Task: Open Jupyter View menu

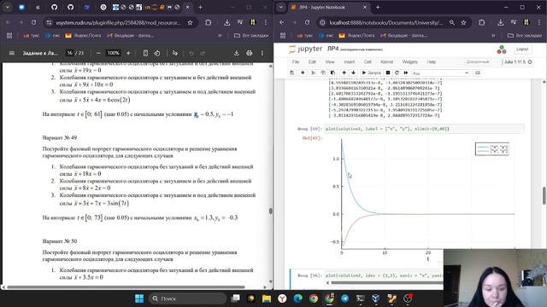Action: coord(330,62)
